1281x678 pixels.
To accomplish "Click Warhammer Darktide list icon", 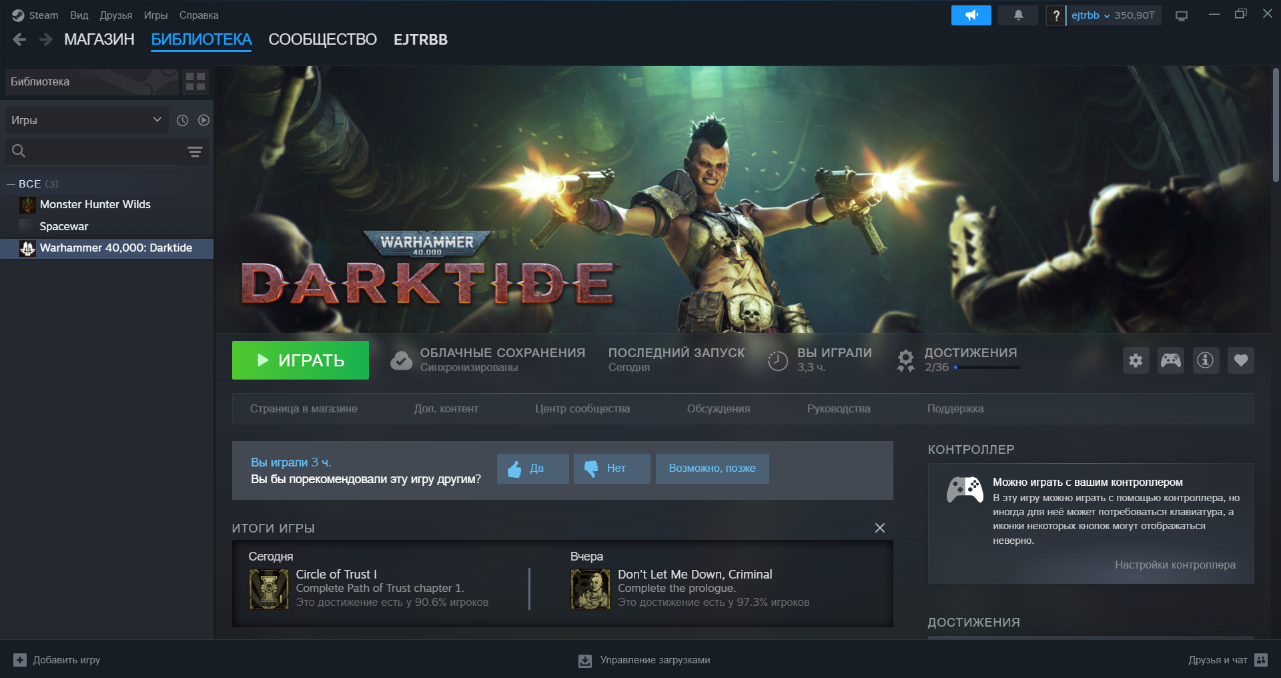I will click(27, 248).
